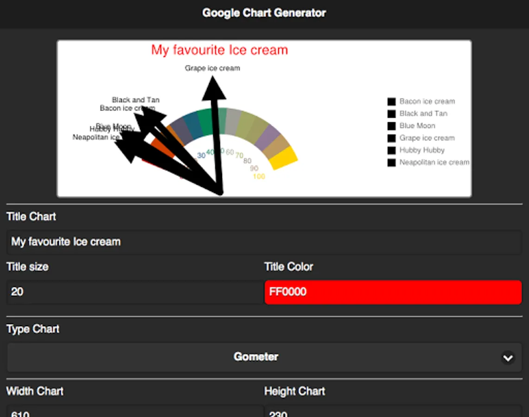Click the Grape ice cream legend square
This screenshot has height=417, width=529.
coord(391,138)
